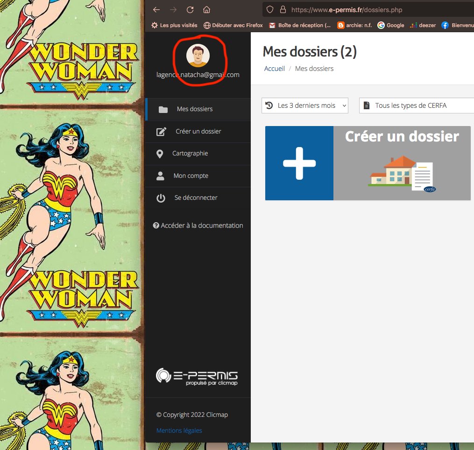This screenshot has width=474, height=450.
Task: Click the person icon for Mon compte
Action: (160, 176)
